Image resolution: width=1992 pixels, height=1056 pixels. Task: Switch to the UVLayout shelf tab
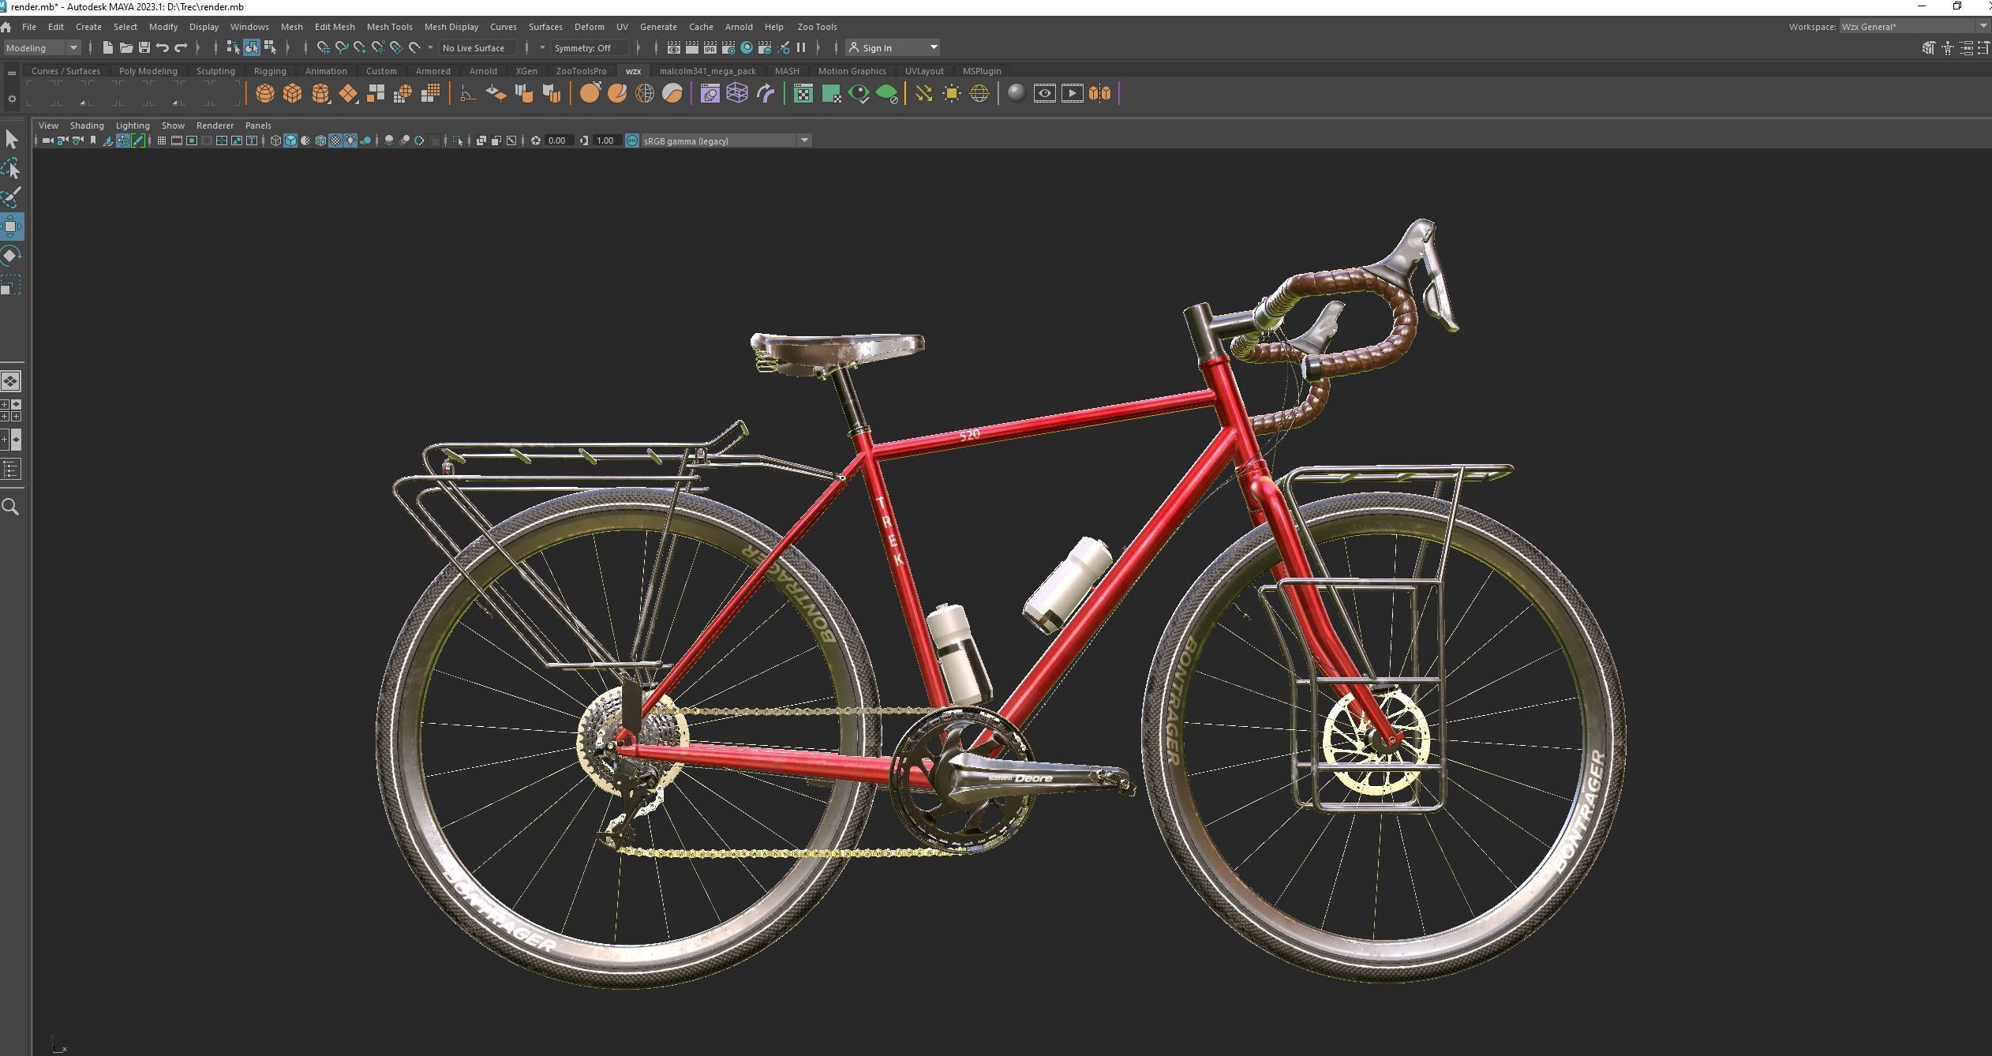[x=924, y=71]
